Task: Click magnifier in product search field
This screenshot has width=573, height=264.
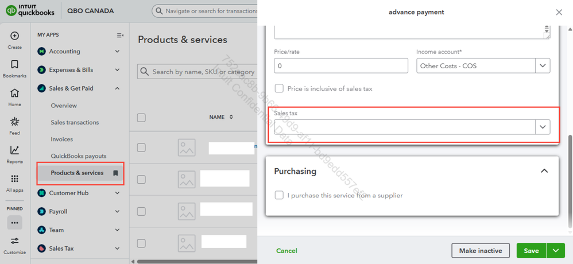Action: pos(145,72)
